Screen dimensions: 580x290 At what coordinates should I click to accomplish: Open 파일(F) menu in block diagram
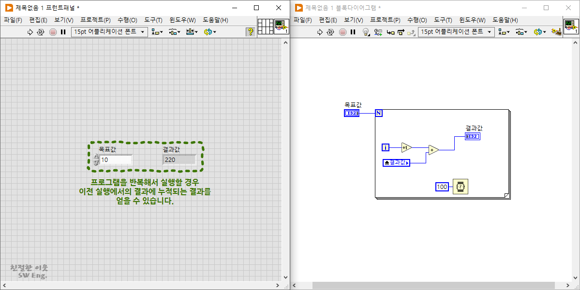click(303, 20)
